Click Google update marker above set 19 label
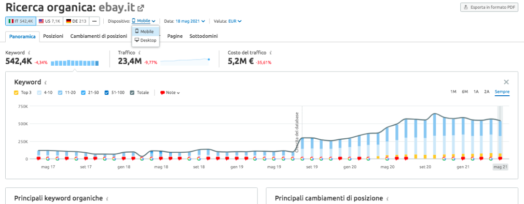The image size is (524, 204). tap(312, 158)
